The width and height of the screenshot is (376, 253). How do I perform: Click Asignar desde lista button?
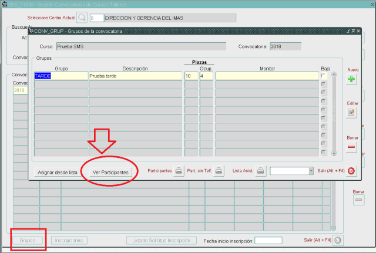pos(58,173)
